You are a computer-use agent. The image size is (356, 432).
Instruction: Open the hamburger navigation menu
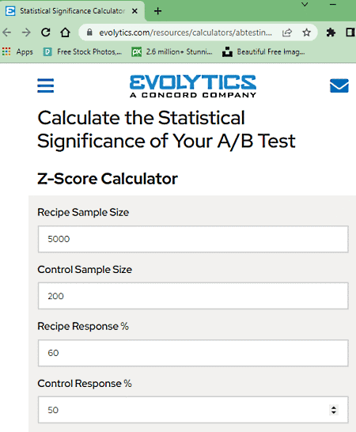(46, 85)
